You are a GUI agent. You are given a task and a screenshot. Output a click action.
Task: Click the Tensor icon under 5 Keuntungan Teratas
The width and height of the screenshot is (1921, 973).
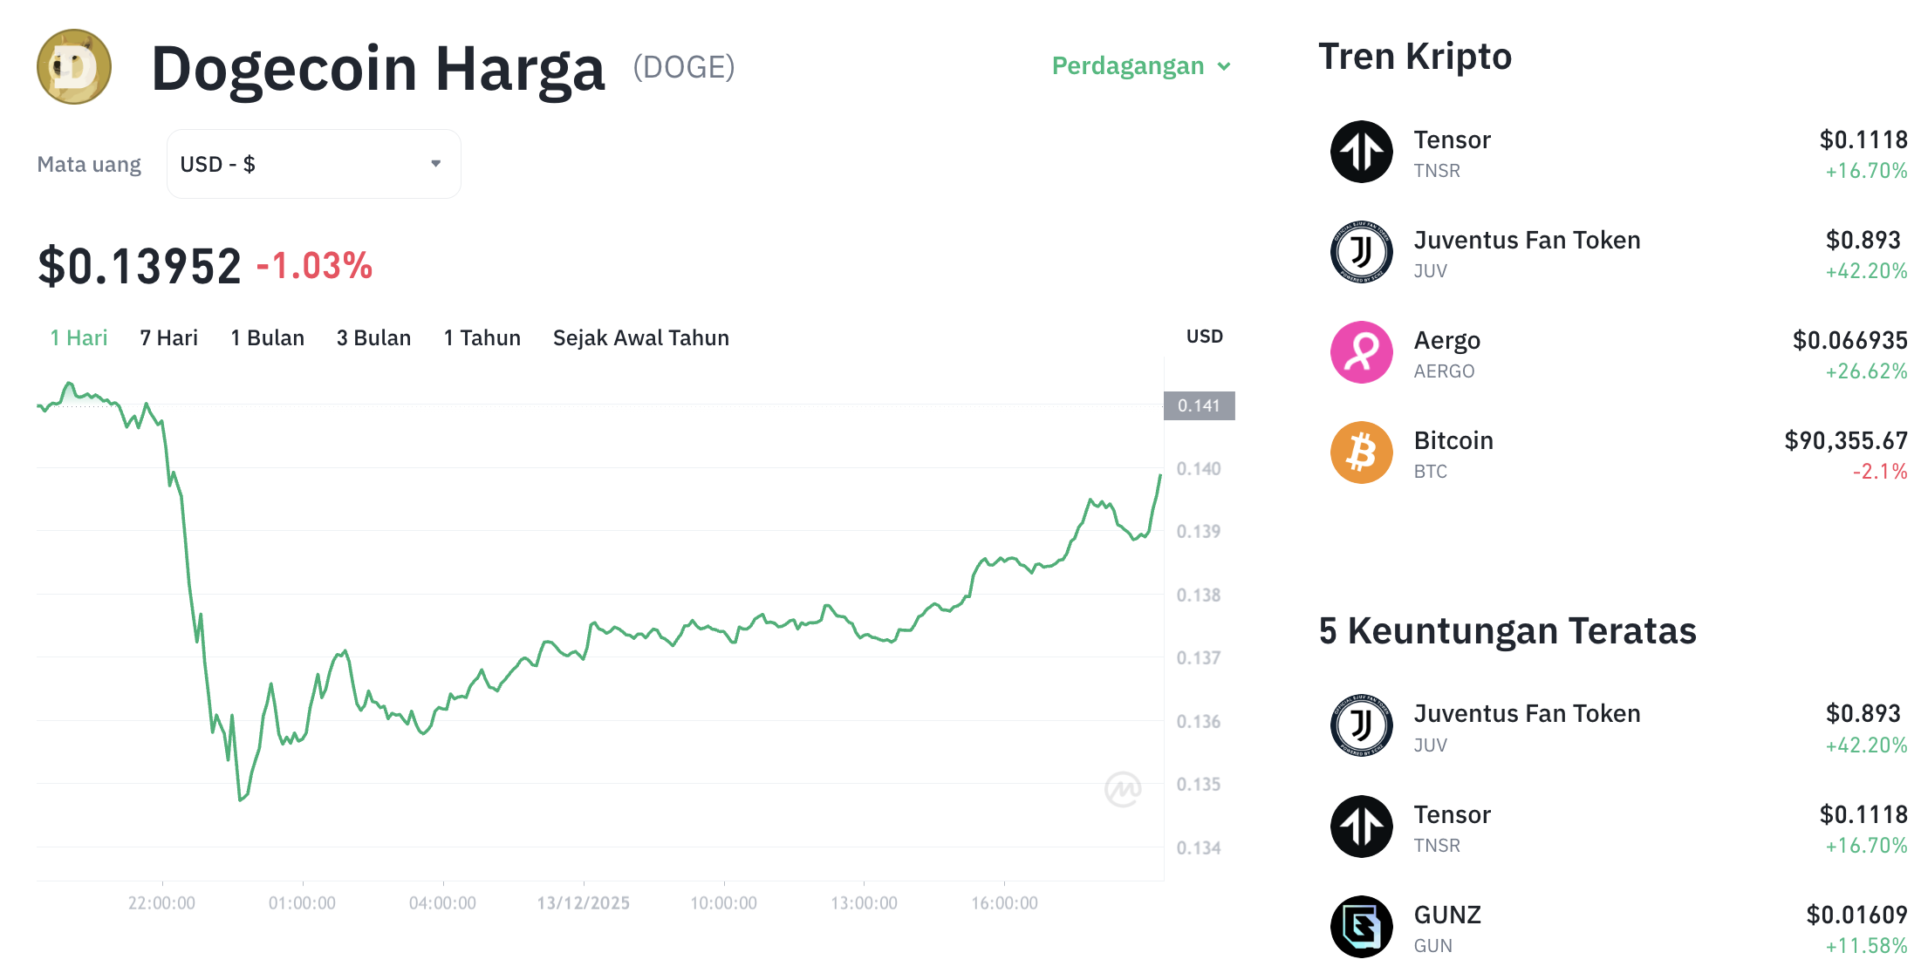coord(1360,827)
